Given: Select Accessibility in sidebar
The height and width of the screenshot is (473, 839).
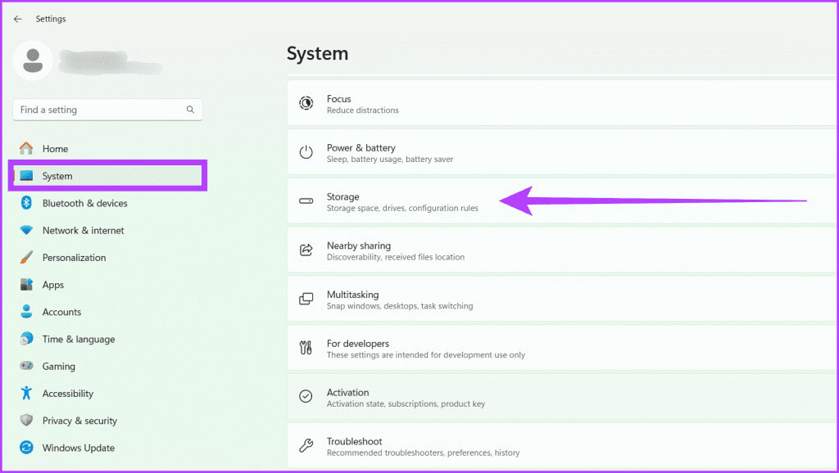Looking at the screenshot, I should pos(107,394).
